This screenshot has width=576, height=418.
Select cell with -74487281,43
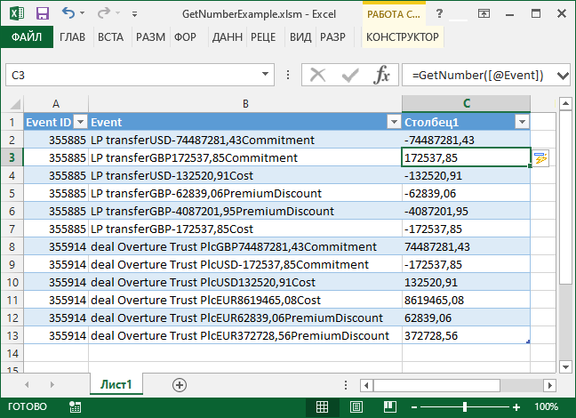click(x=466, y=140)
